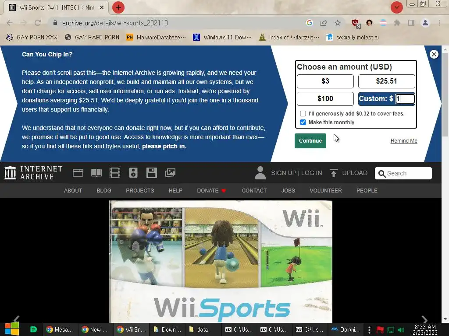Open ABOUT in the archive menu
449x336 pixels.
[x=73, y=191]
